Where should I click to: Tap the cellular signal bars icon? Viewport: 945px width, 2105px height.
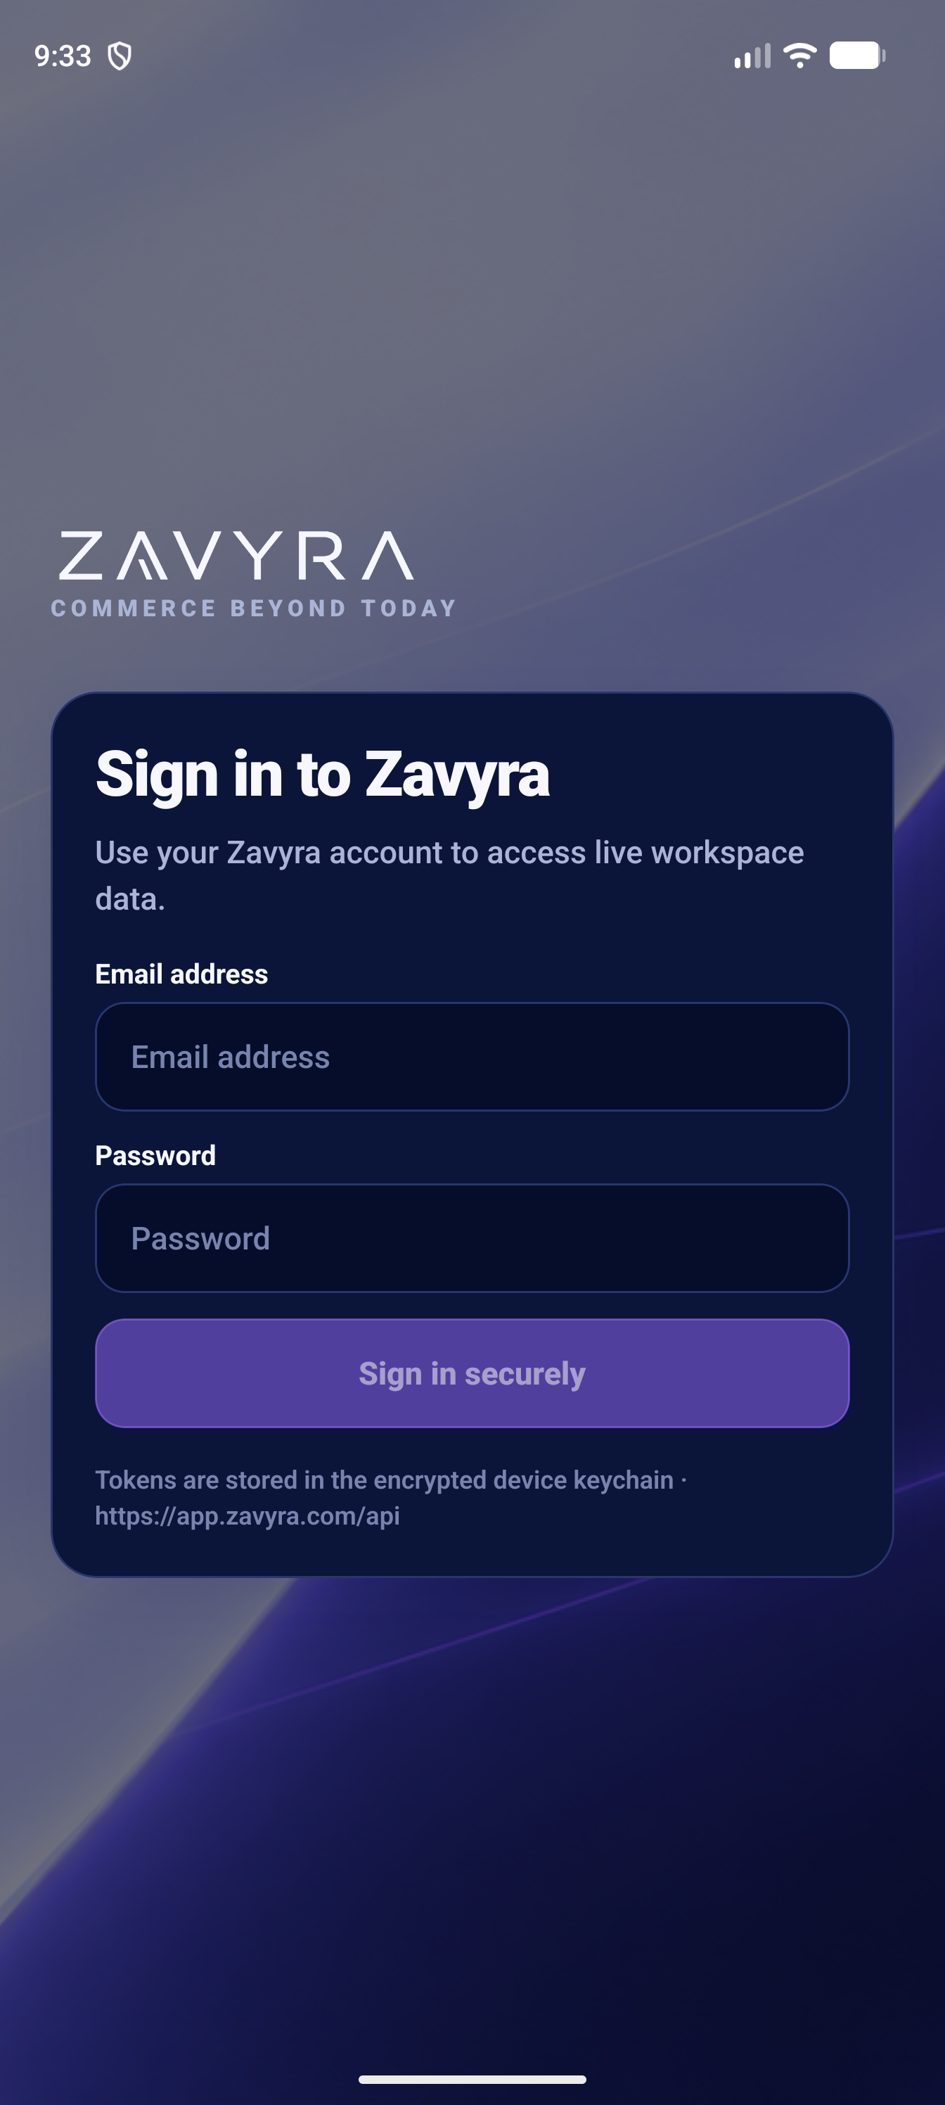[752, 56]
